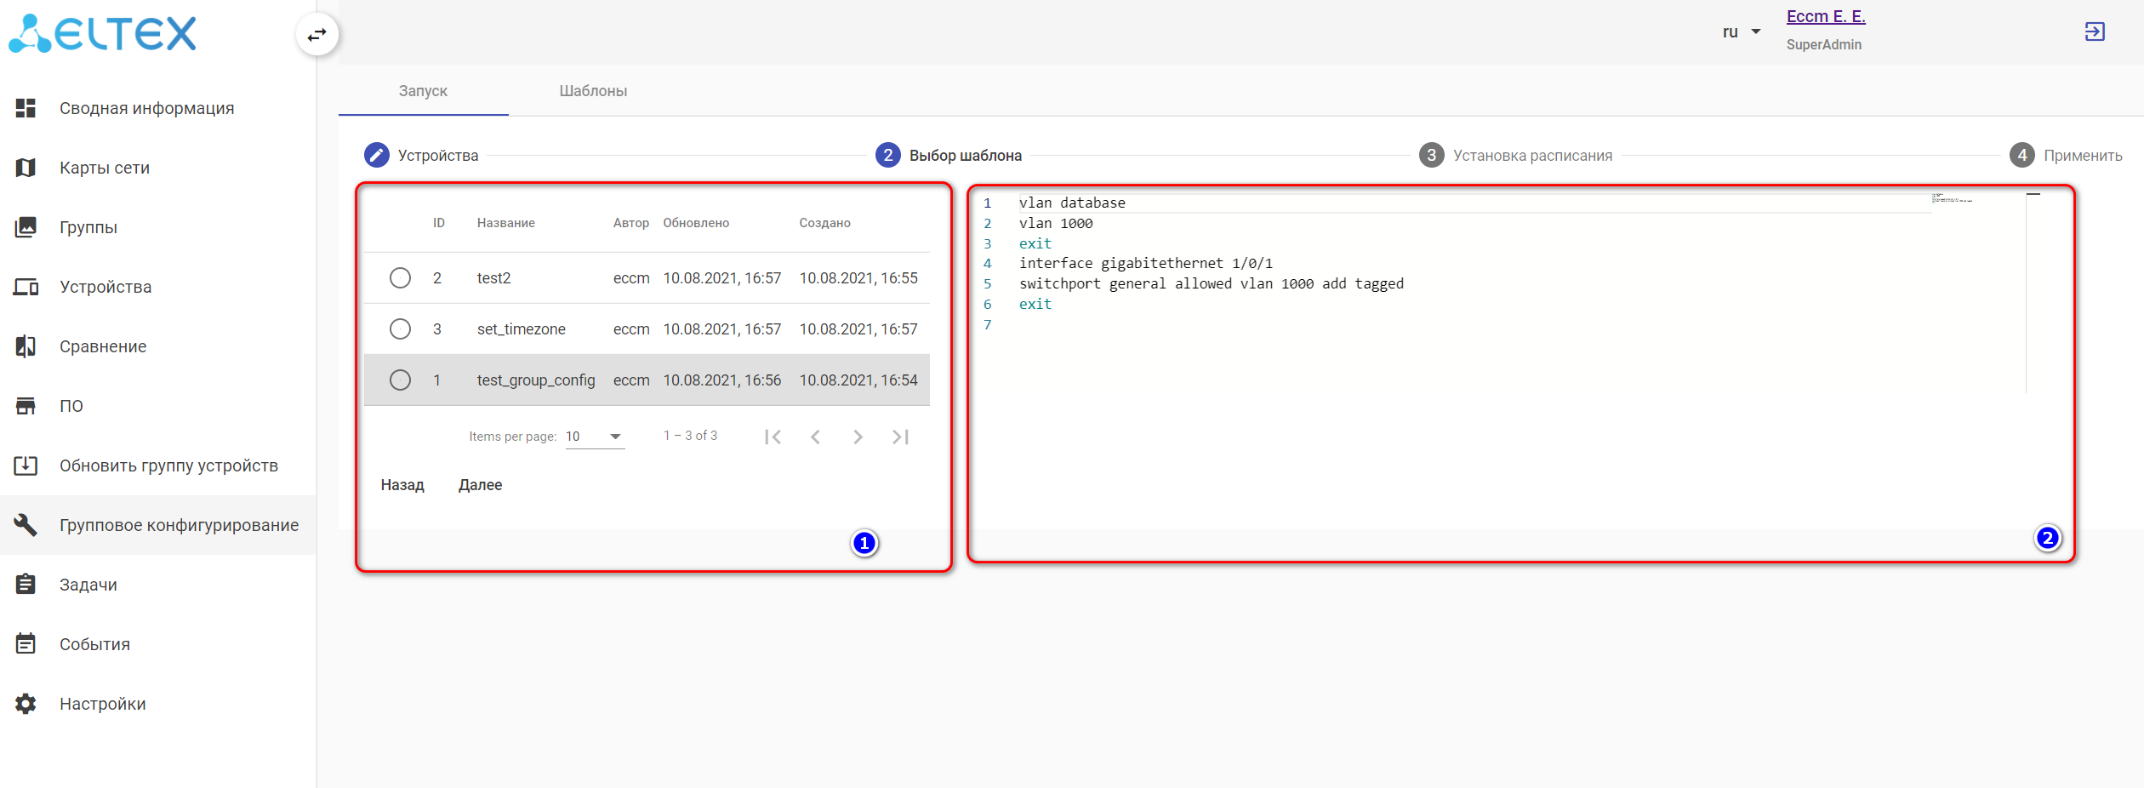Click the images icon beside Группы

point(26,227)
